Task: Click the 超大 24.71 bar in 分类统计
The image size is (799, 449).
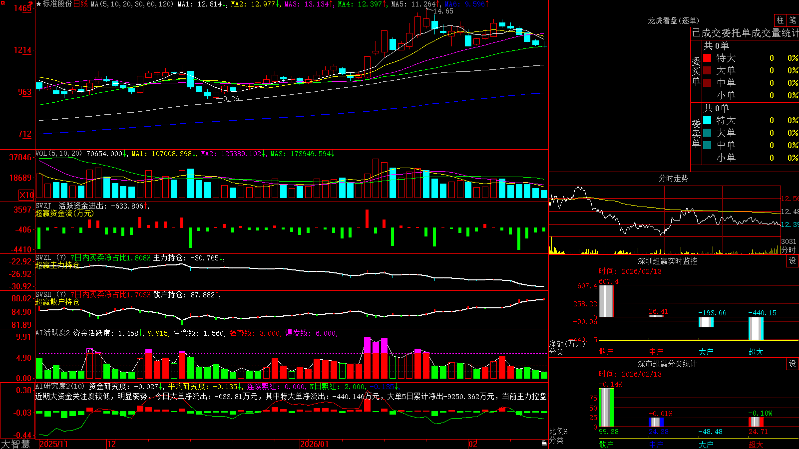Action: 756,422
